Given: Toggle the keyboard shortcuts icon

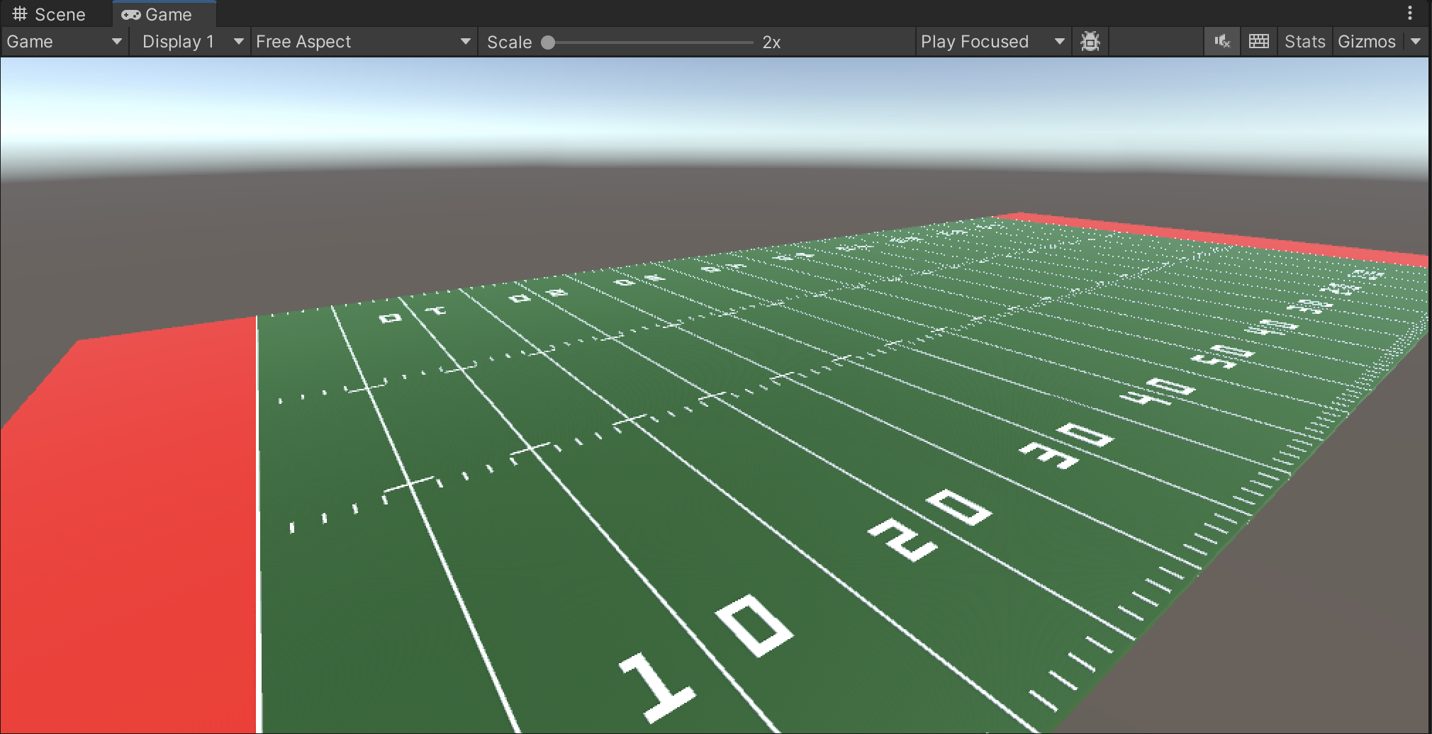Looking at the screenshot, I should point(1258,42).
